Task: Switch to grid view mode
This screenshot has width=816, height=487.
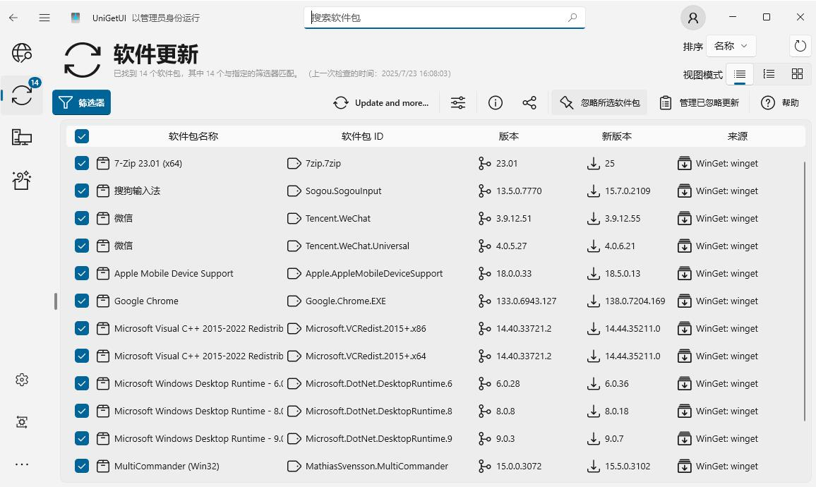Action: (x=797, y=74)
